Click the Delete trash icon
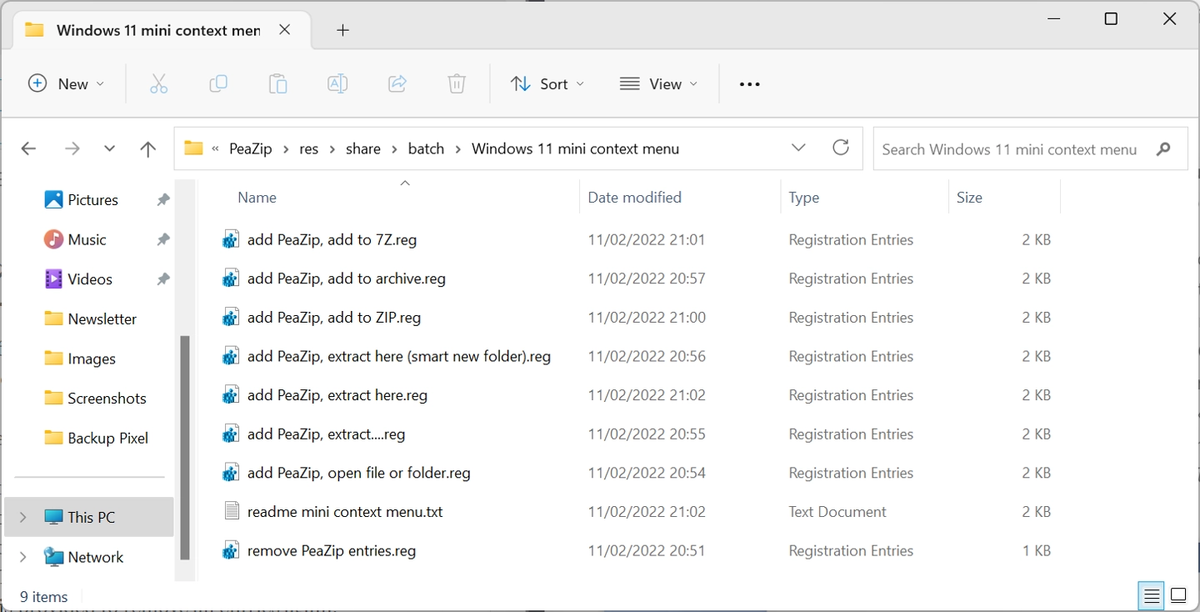This screenshot has width=1200, height=612. (x=457, y=83)
